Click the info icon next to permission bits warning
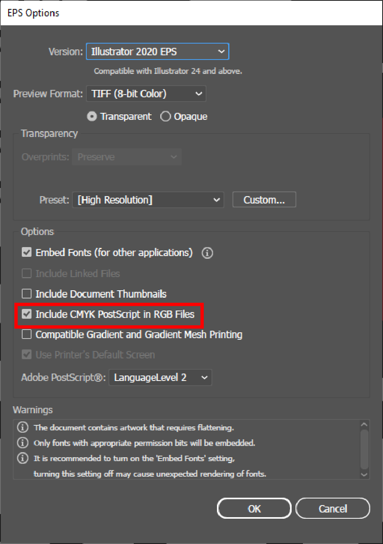This screenshot has width=383, height=544. 23,443
